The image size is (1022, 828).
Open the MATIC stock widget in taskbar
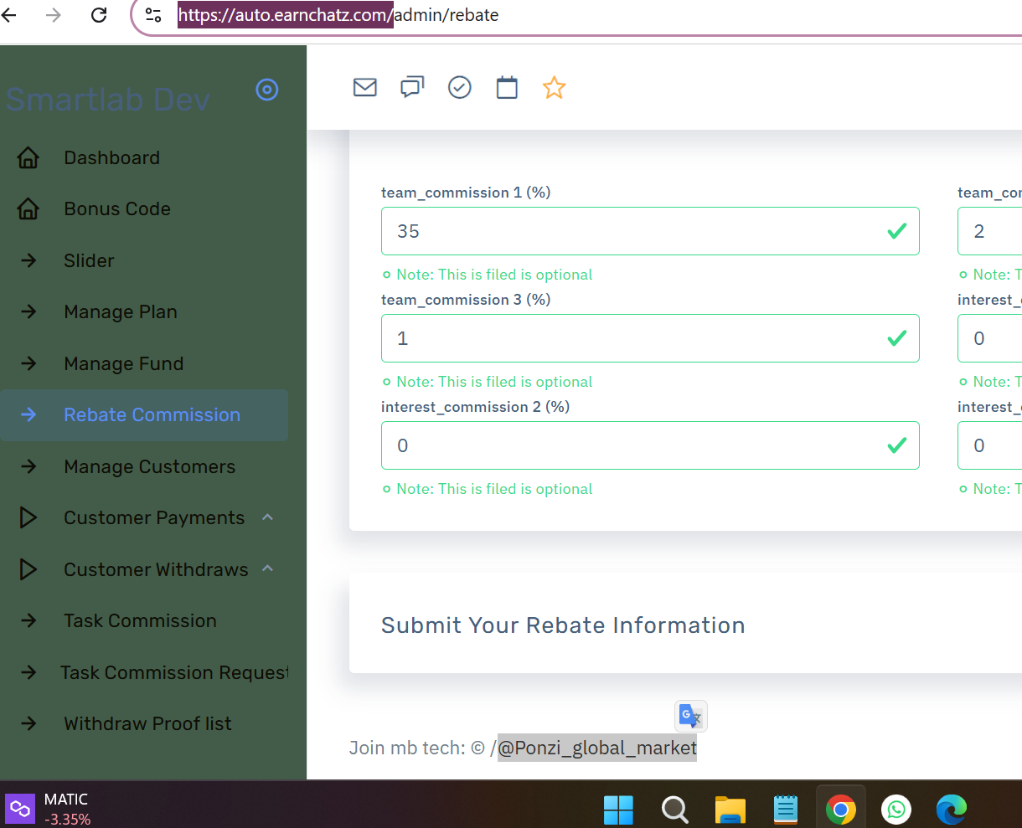click(50, 809)
